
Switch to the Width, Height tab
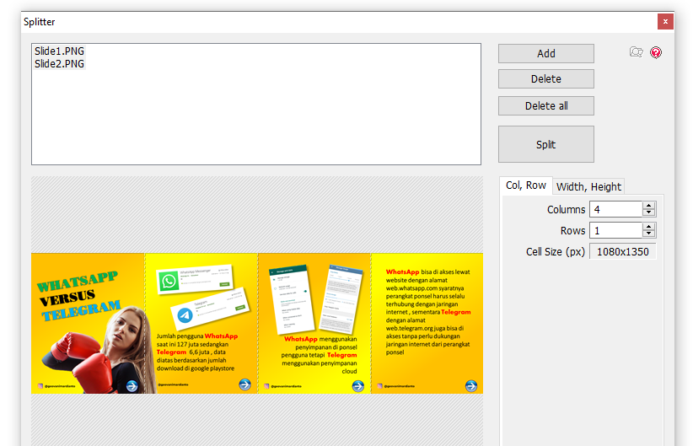tap(588, 186)
